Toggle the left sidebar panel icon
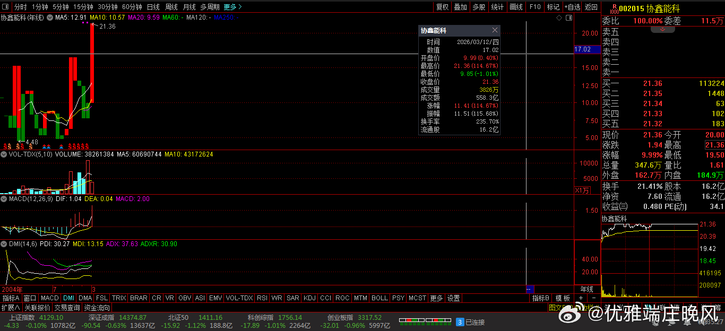The height and width of the screenshot is (331, 725). tap(6, 7)
